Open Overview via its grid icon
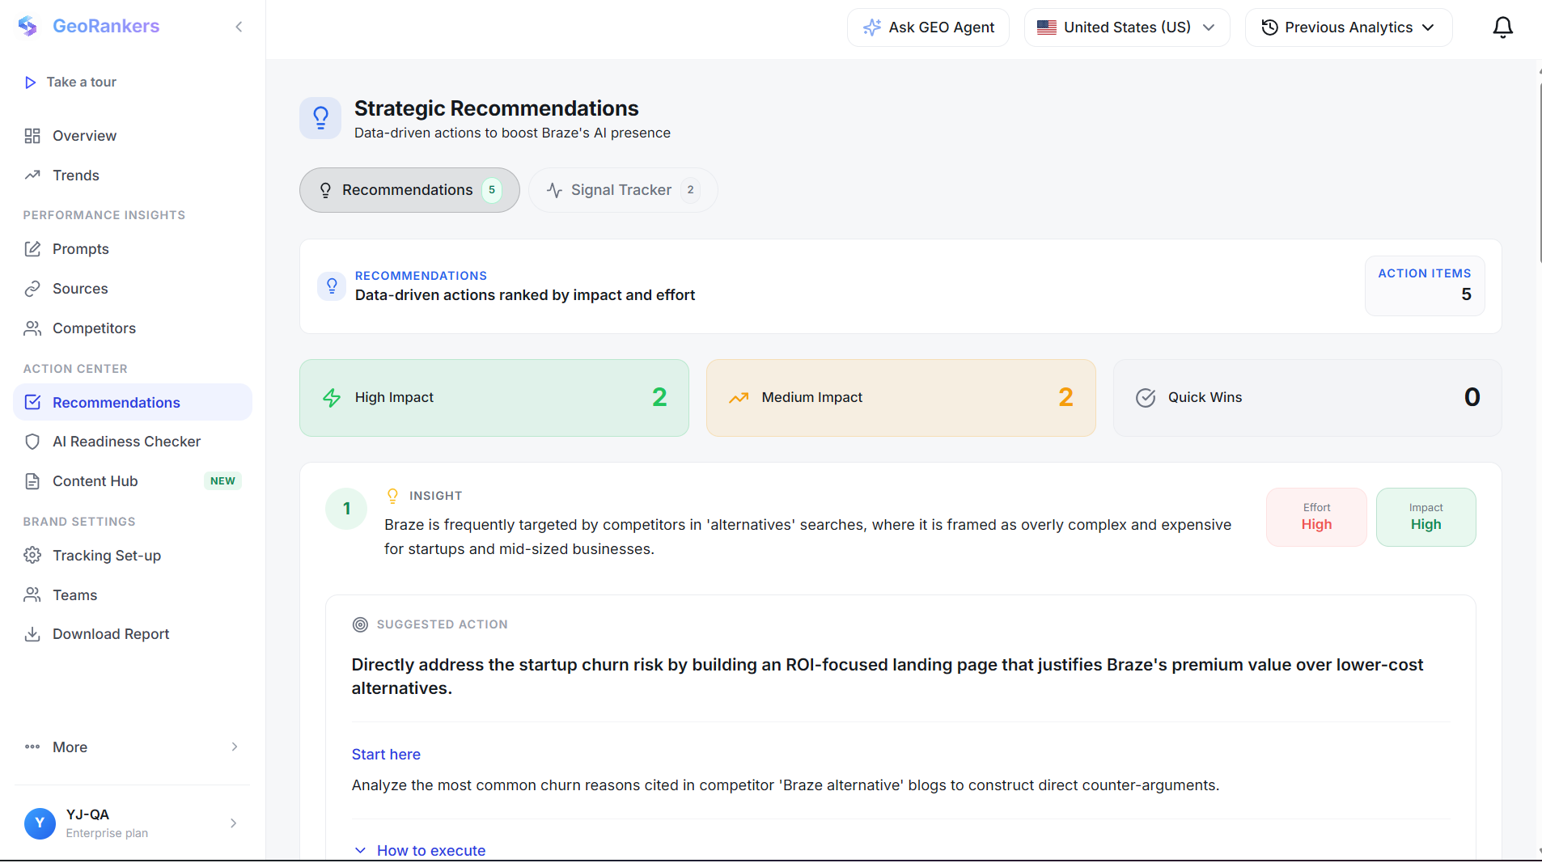Screen dimensions: 1542x863 [32, 136]
